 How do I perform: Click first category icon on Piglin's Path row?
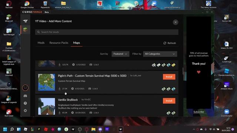[163, 89]
